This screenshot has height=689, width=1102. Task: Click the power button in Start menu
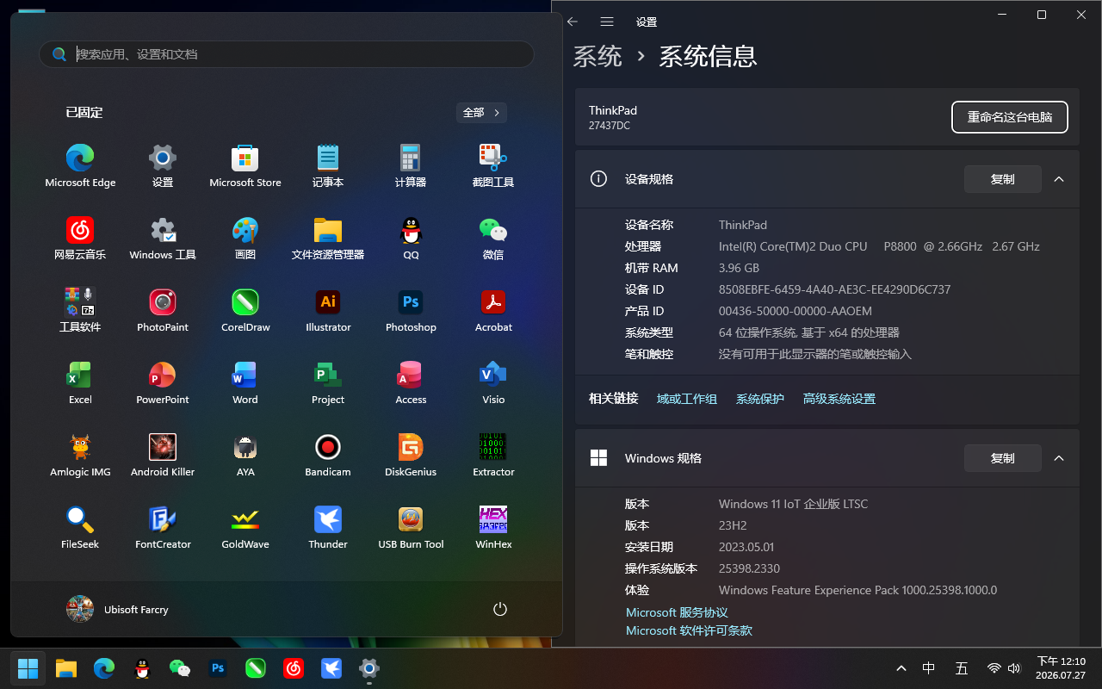500,609
